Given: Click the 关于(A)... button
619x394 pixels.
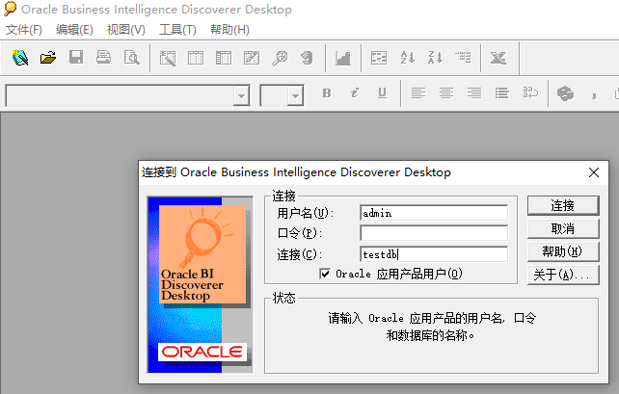Looking at the screenshot, I should point(562,275).
